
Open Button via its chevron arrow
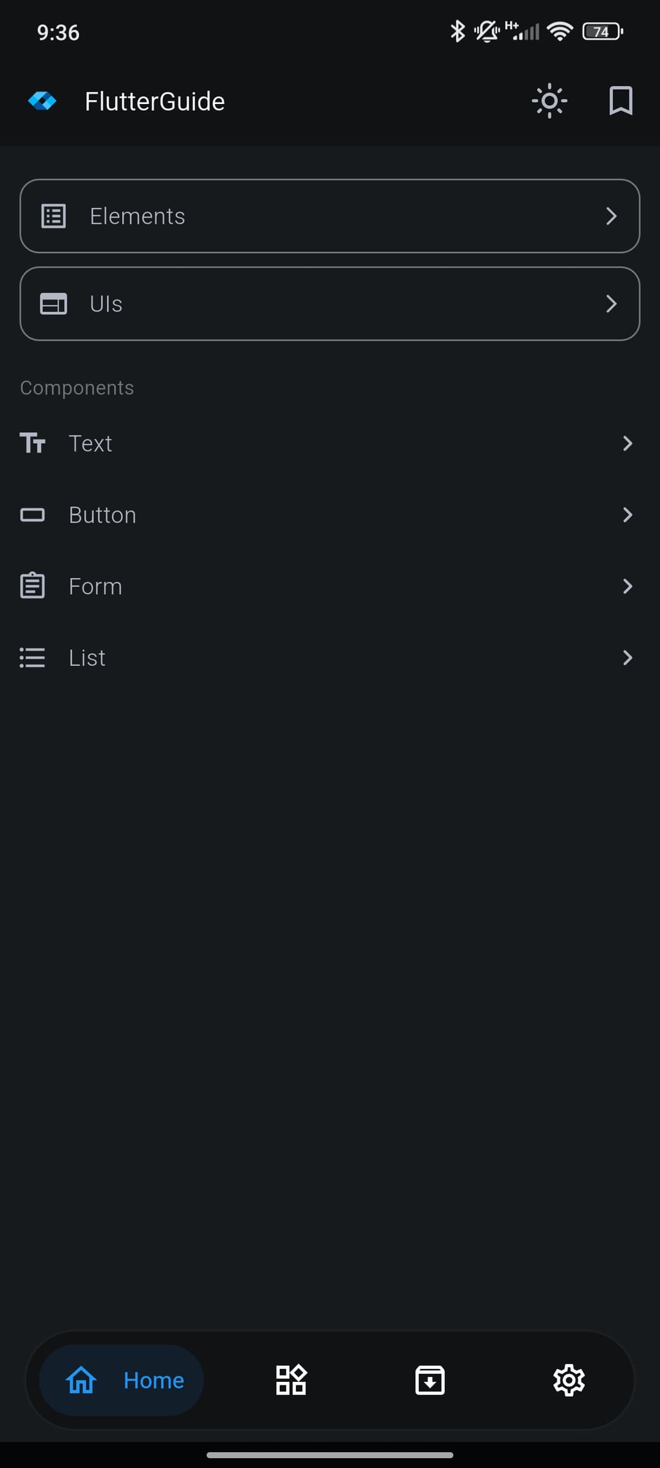tap(627, 515)
